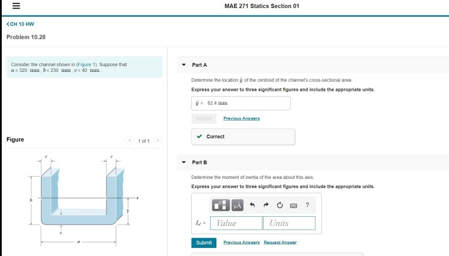Go to next figure arrow

coord(158,140)
